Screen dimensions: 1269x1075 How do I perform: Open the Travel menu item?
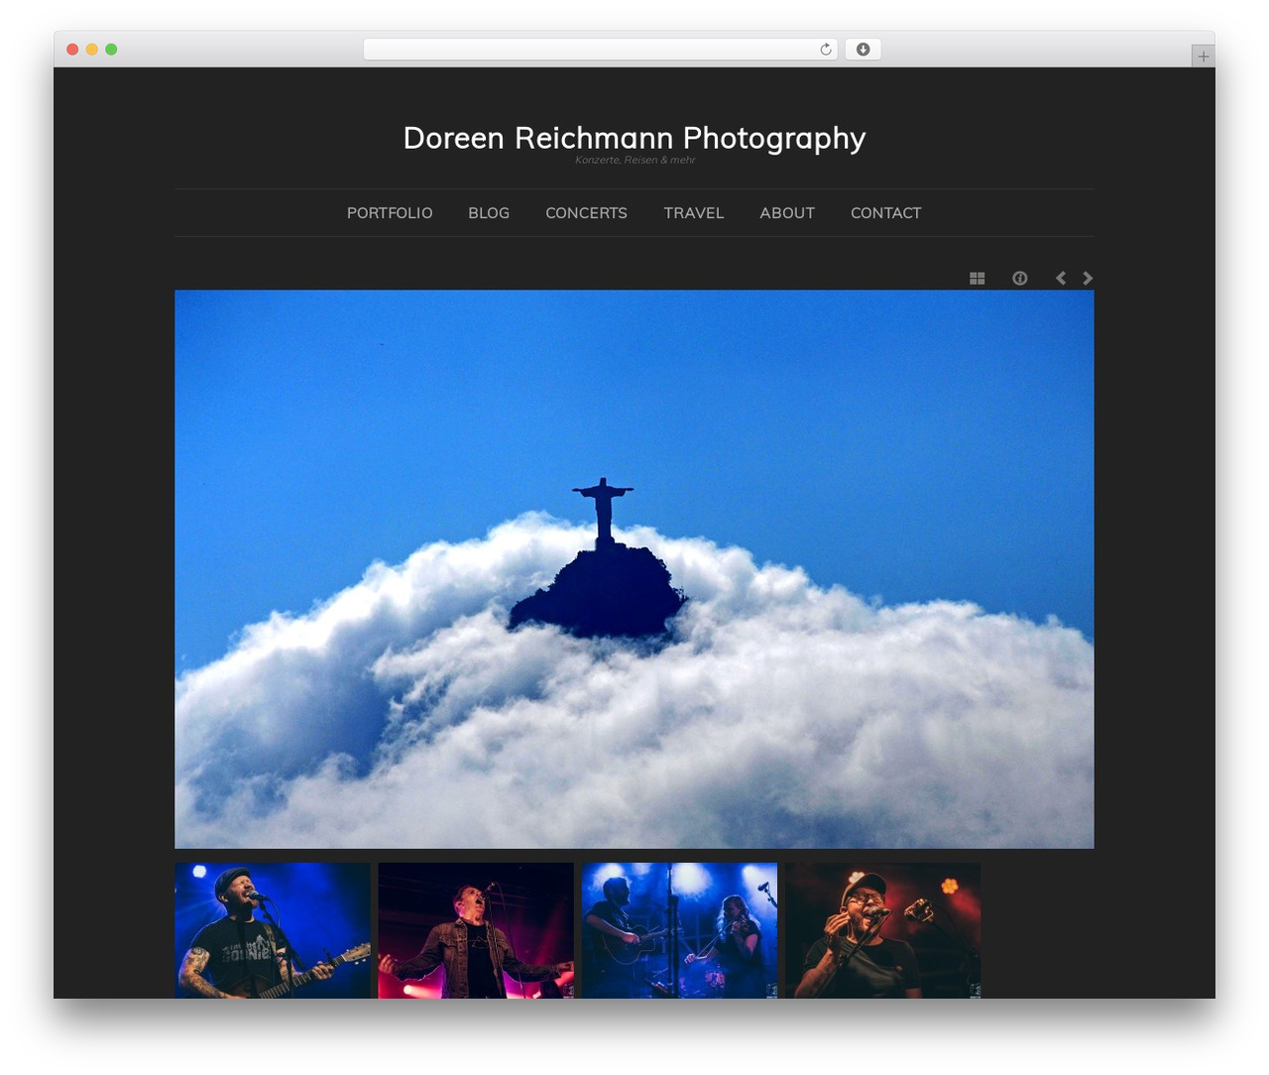pyautogui.click(x=694, y=213)
